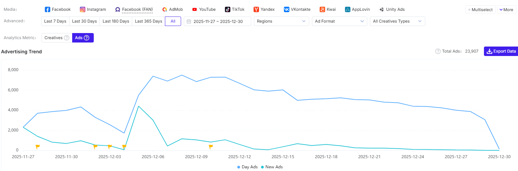Click the yellow flag marker near 2025-12-09

coord(211,147)
